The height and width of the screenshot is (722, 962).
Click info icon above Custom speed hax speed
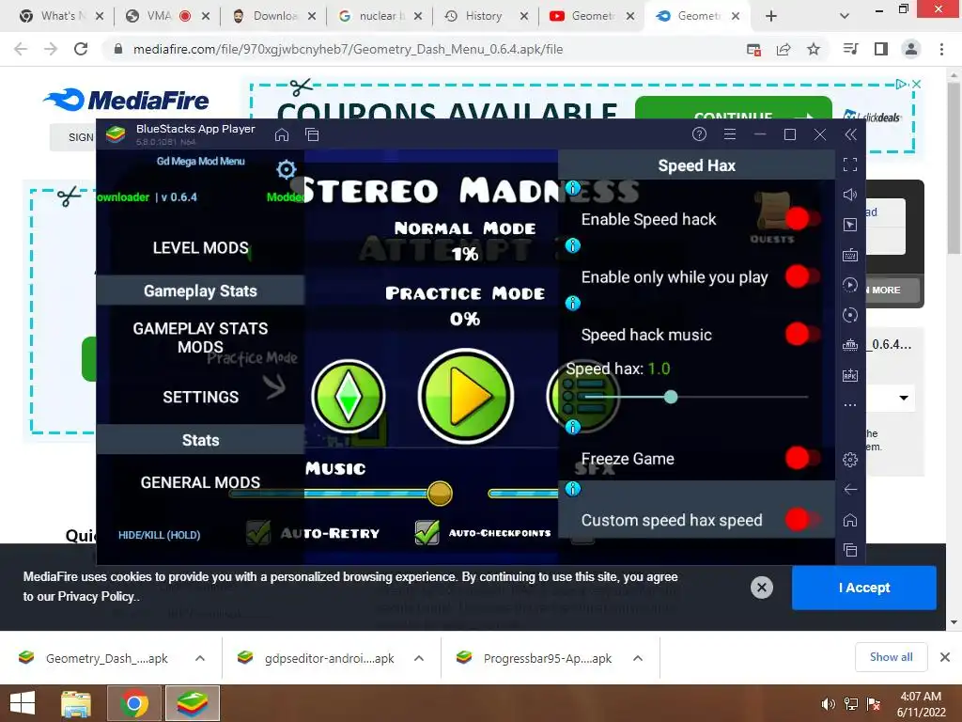click(x=573, y=489)
